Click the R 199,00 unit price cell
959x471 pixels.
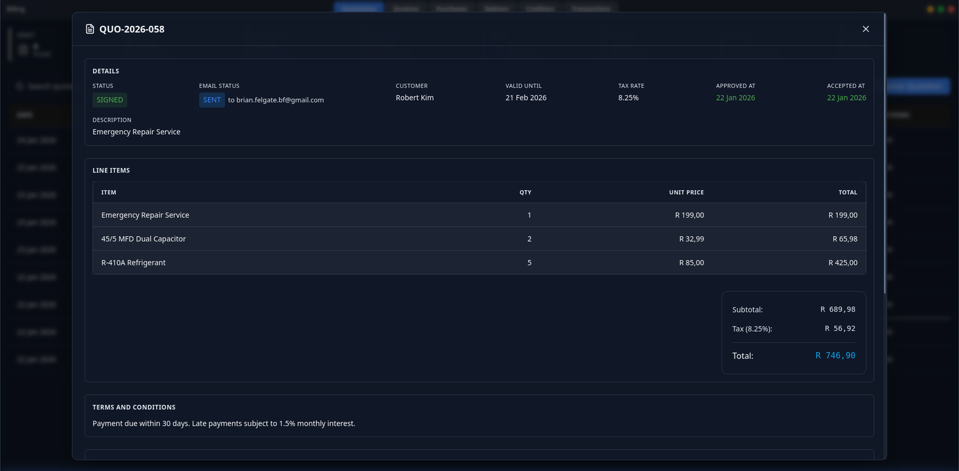click(689, 215)
